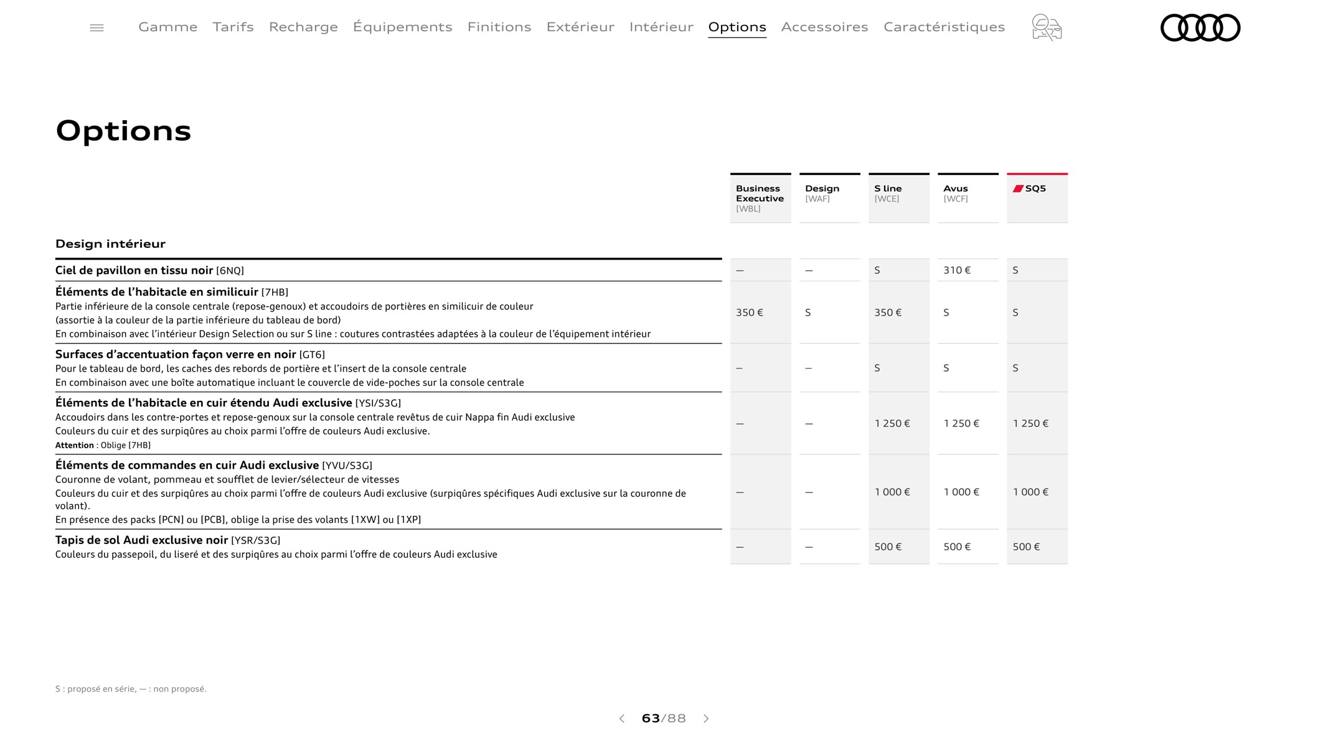Open the Intérieur tab

tap(661, 27)
